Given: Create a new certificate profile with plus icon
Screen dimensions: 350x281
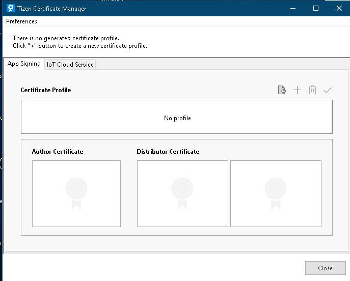Looking at the screenshot, I should point(297,90).
